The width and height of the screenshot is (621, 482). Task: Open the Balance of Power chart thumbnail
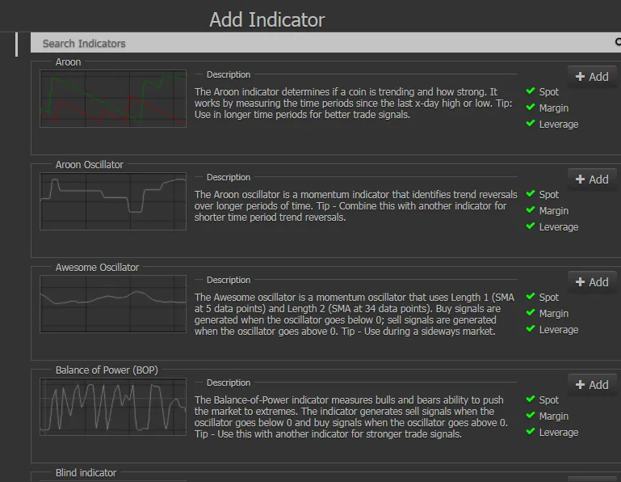click(113, 407)
